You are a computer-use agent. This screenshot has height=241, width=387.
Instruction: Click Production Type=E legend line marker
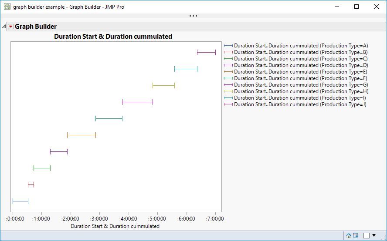click(228, 72)
